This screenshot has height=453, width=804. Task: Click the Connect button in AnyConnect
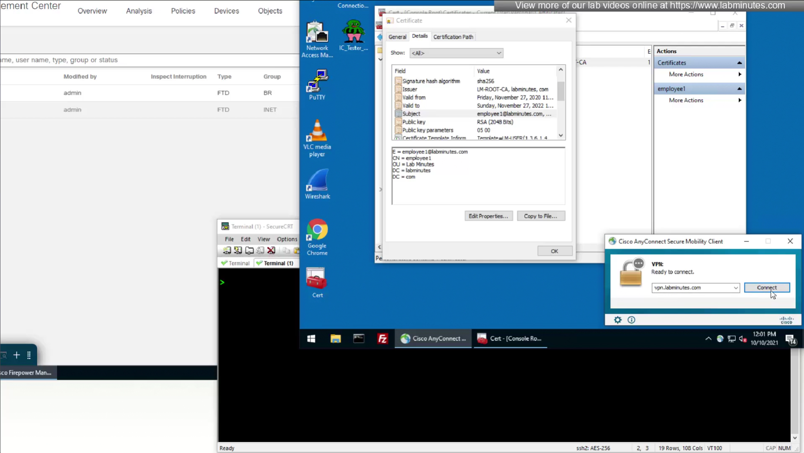pos(766,287)
